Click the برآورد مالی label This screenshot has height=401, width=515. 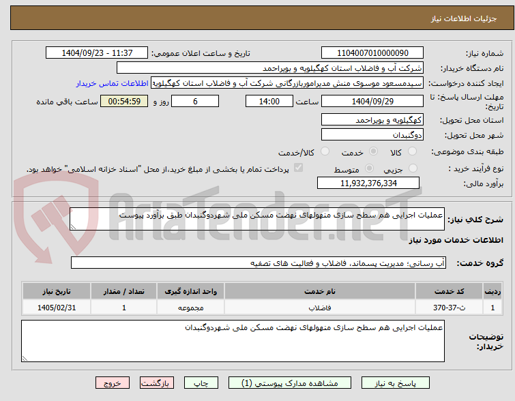(483, 183)
